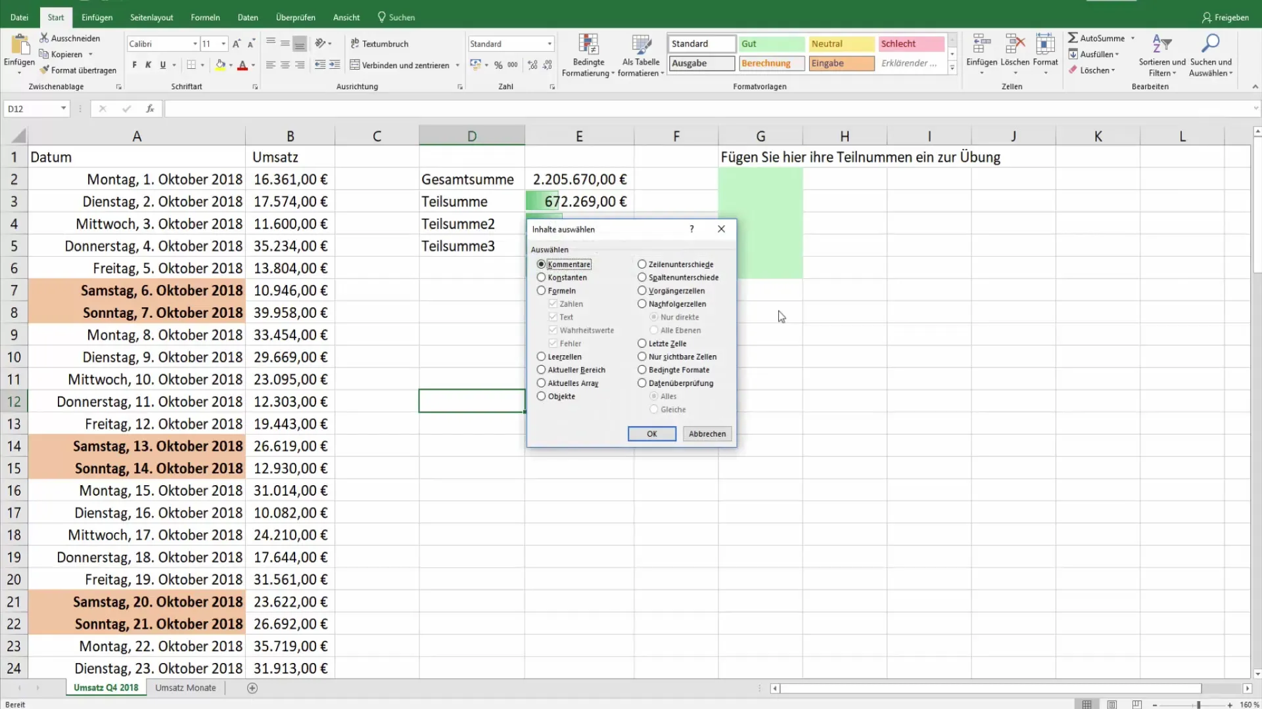Click Suchen und Auswählen magnifier
The width and height of the screenshot is (1262, 709).
coord(1210,56)
